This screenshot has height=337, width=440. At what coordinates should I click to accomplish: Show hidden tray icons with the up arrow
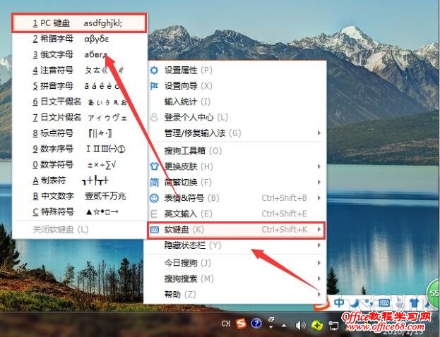pos(284,325)
